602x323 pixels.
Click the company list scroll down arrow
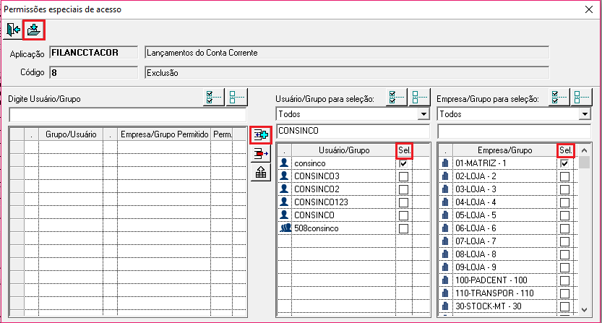coord(585,310)
